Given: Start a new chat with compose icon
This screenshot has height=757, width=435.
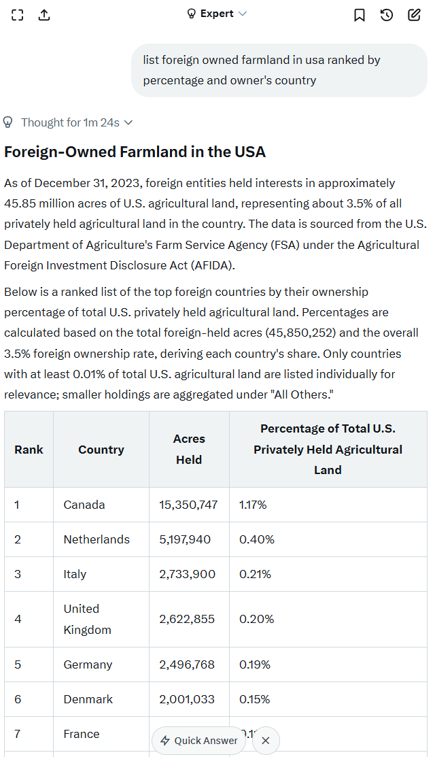Looking at the screenshot, I should click(x=414, y=14).
